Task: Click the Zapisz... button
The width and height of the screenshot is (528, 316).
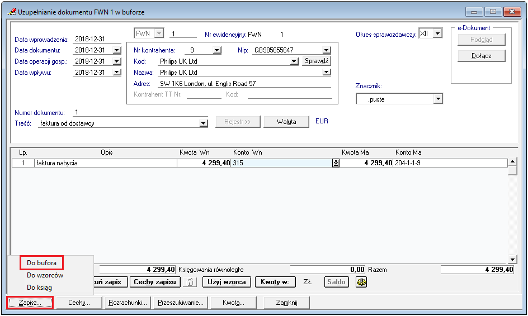Action: 30,303
